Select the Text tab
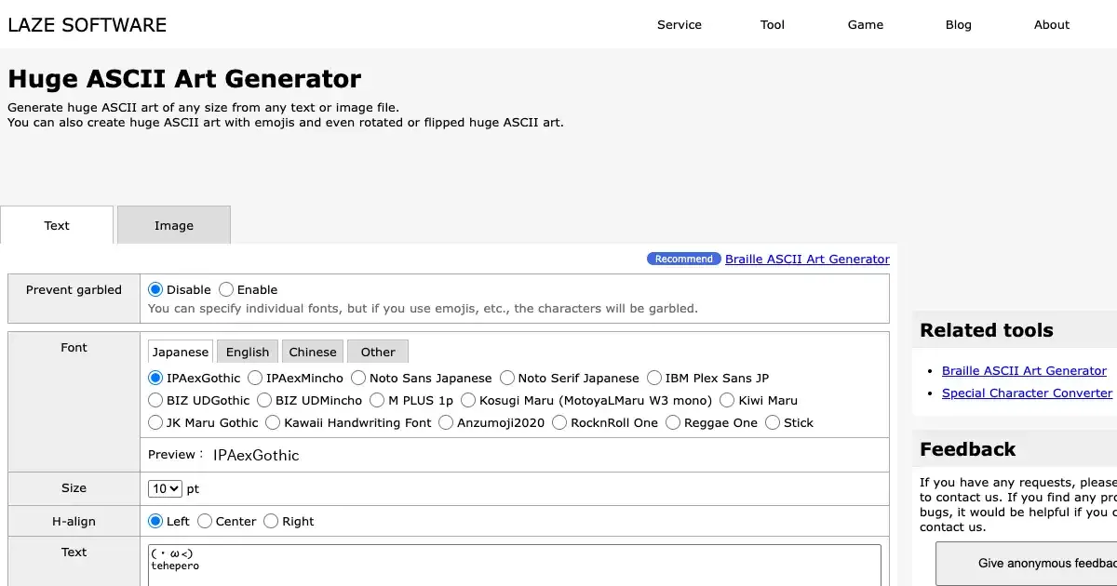Viewport: 1117px width, 586px height. (57, 225)
